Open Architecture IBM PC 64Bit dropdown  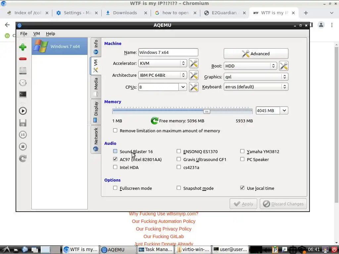click(x=163, y=75)
